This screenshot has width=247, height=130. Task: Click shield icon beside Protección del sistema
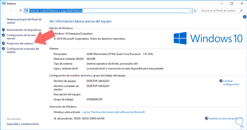point(3,43)
